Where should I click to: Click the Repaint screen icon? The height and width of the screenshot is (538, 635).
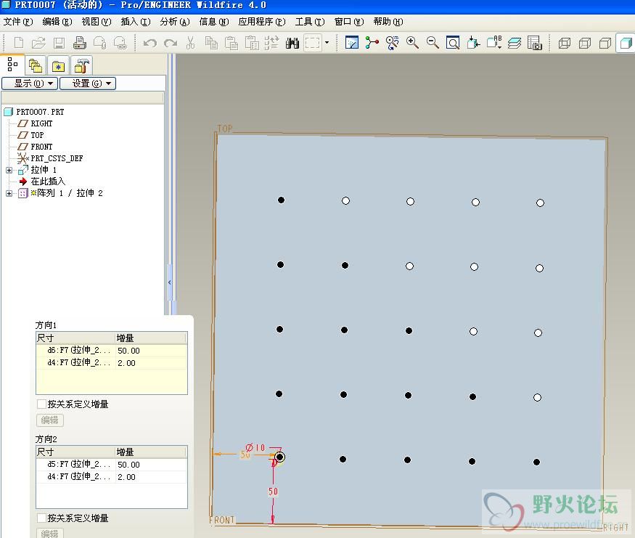tap(351, 43)
